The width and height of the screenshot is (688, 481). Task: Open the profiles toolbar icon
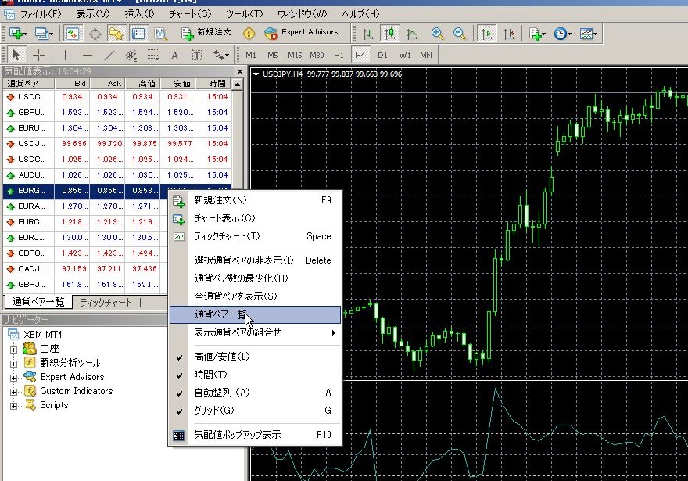pos(44,34)
